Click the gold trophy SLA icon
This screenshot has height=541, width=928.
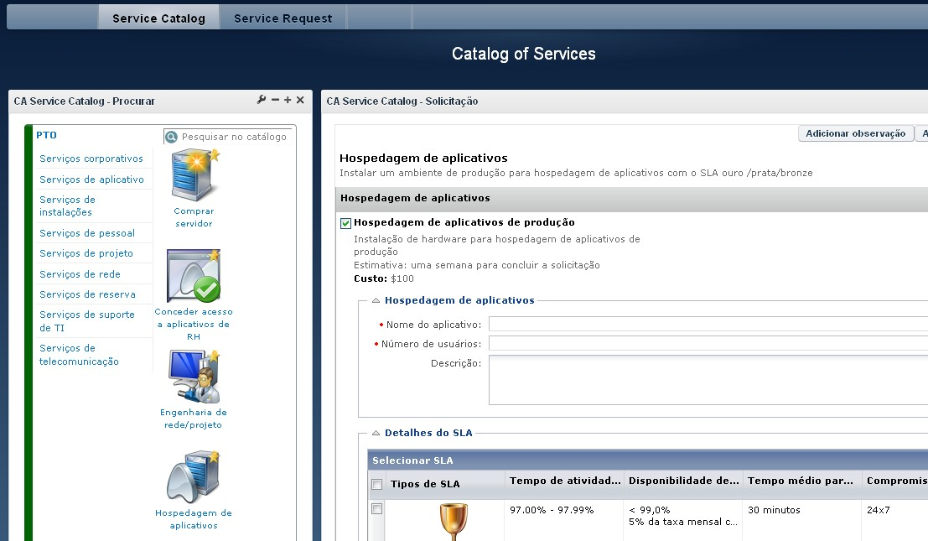(454, 520)
